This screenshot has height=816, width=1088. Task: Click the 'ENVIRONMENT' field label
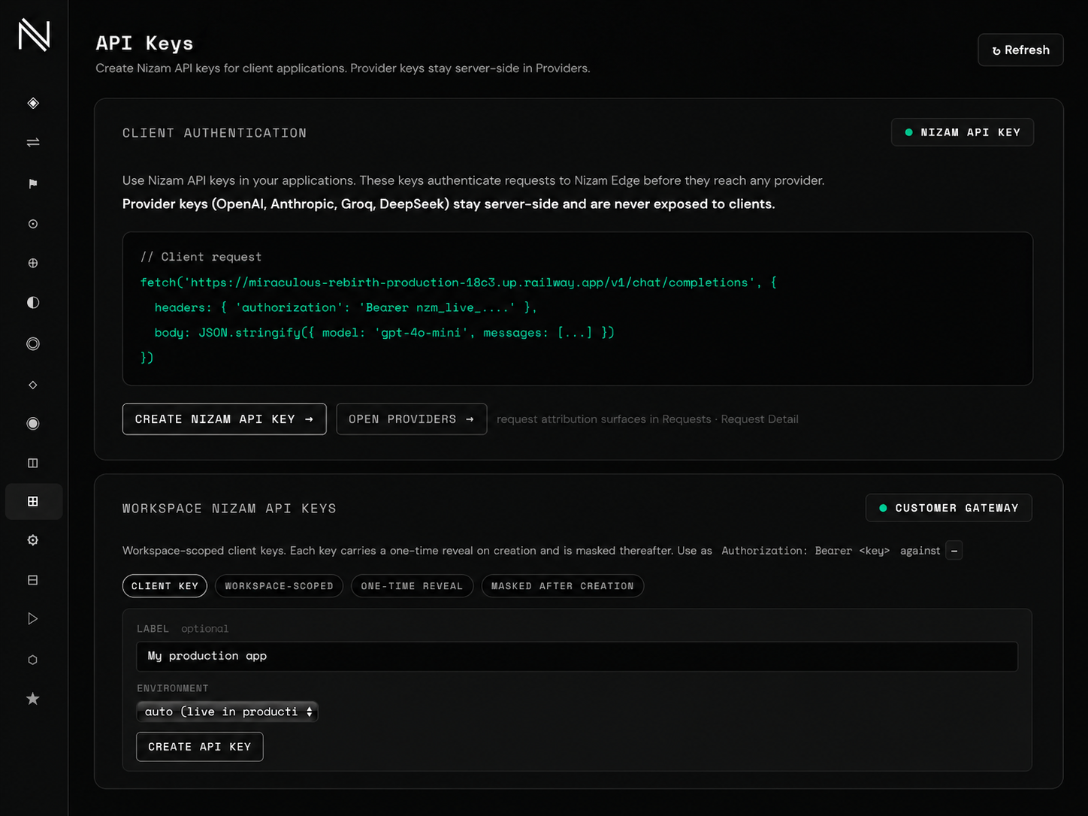173,688
